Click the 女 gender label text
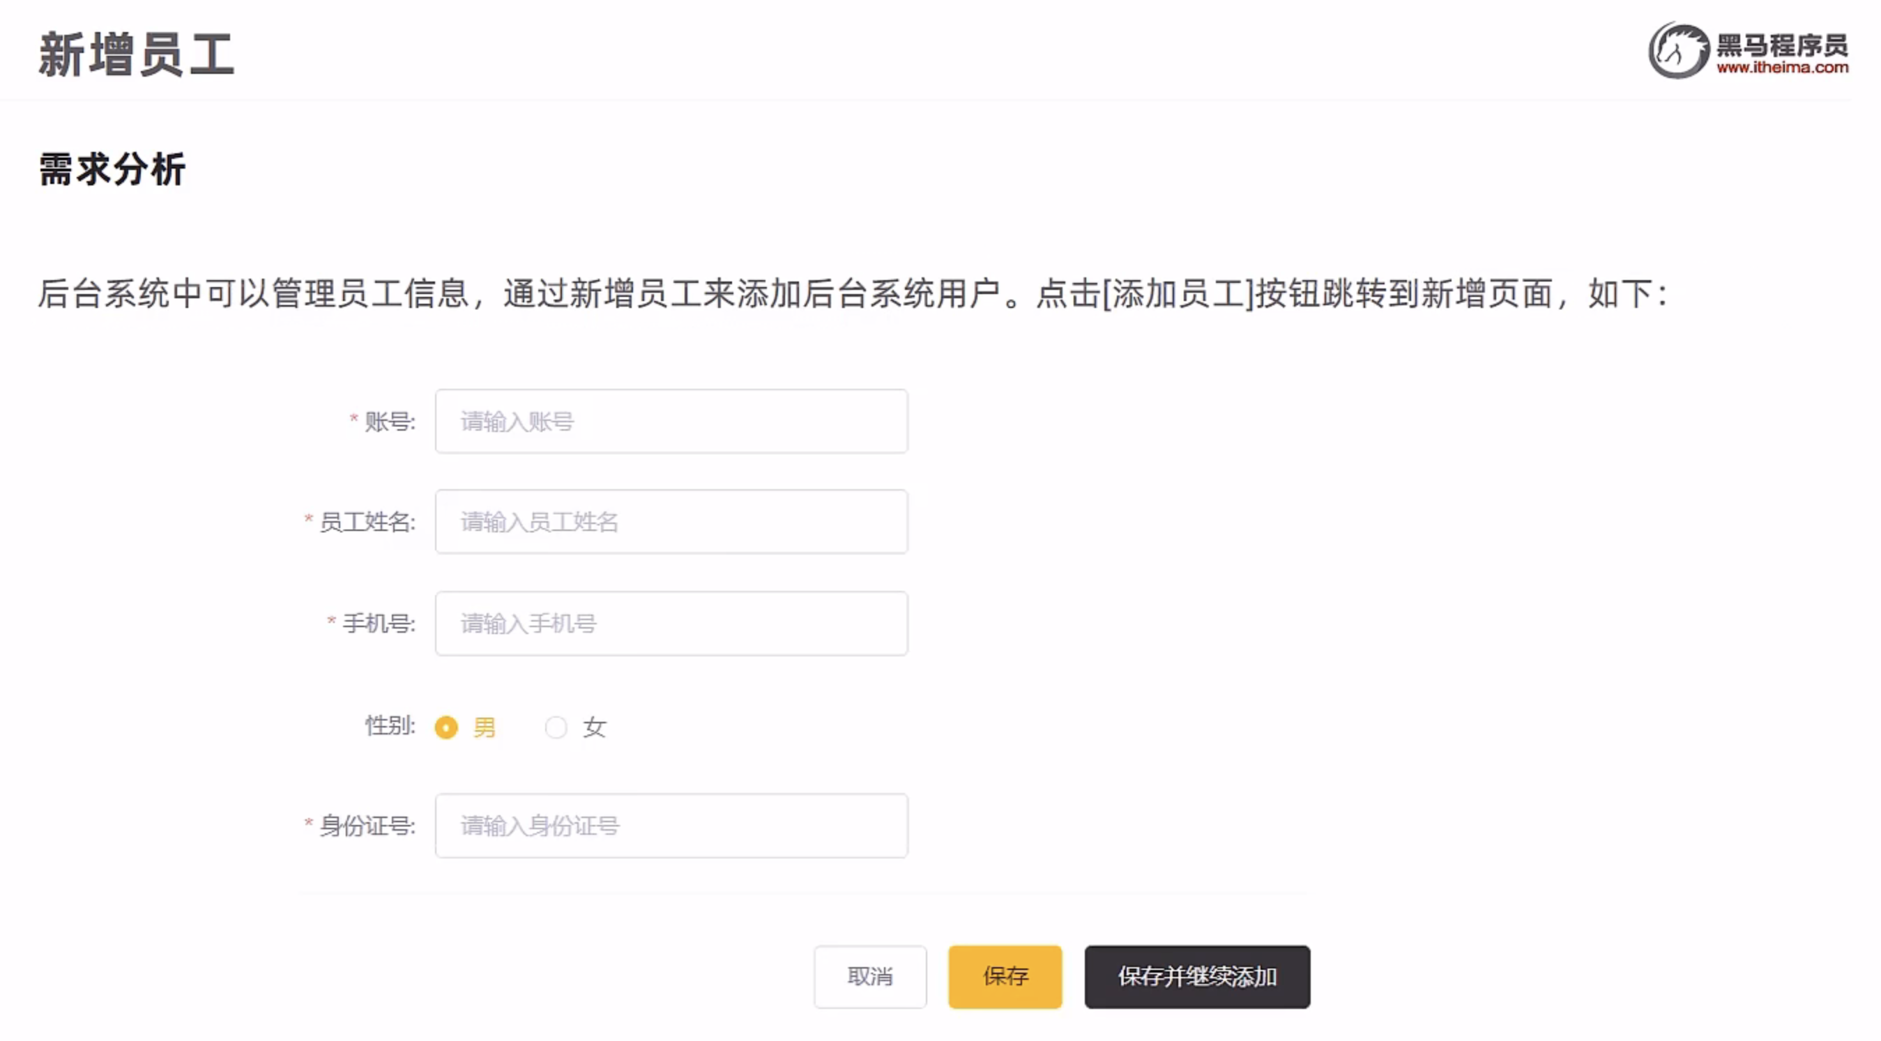Image resolution: width=1881 pixels, height=1041 pixels. tap(594, 727)
